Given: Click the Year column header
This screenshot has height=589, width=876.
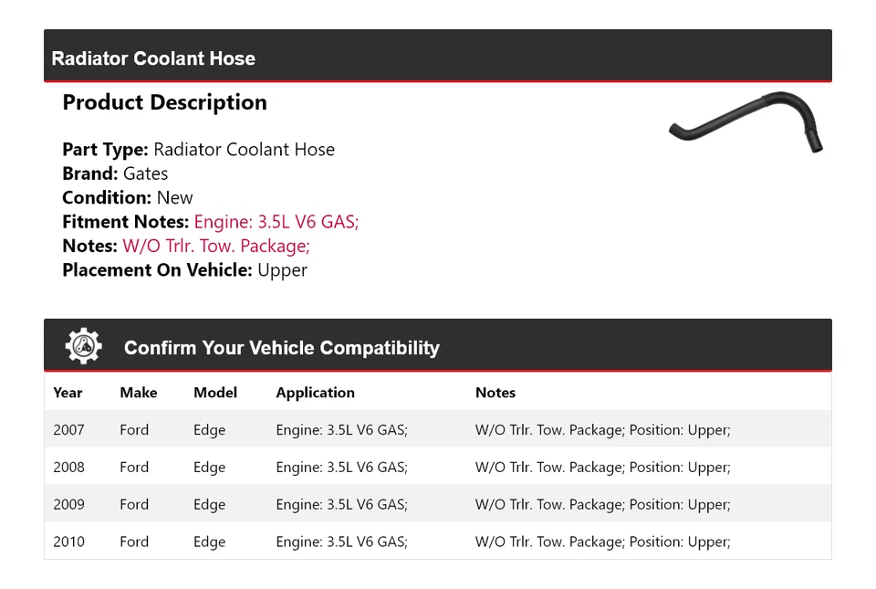Looking at the screenshot, I should tap(68, 393).
